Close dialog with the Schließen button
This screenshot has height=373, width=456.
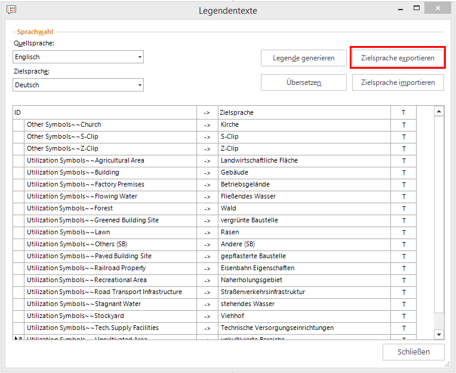click(x=413, y=352)
